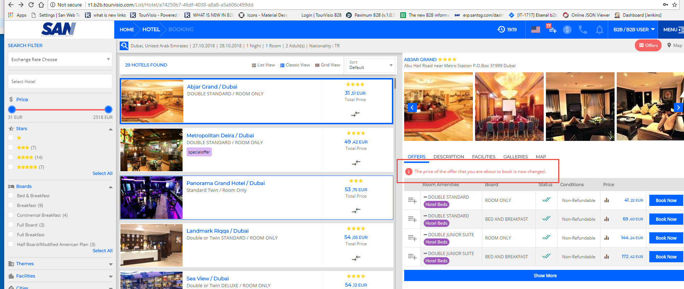684x289 pixels.
Task: Click the browser back arrow
Action: tap(11, 5)
